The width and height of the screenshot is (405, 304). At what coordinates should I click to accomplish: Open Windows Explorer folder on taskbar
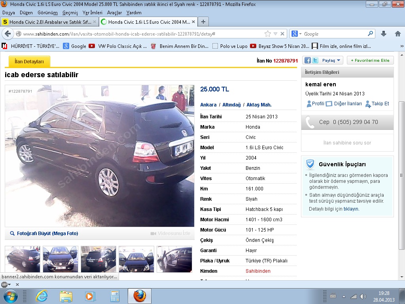pos(66,296)
